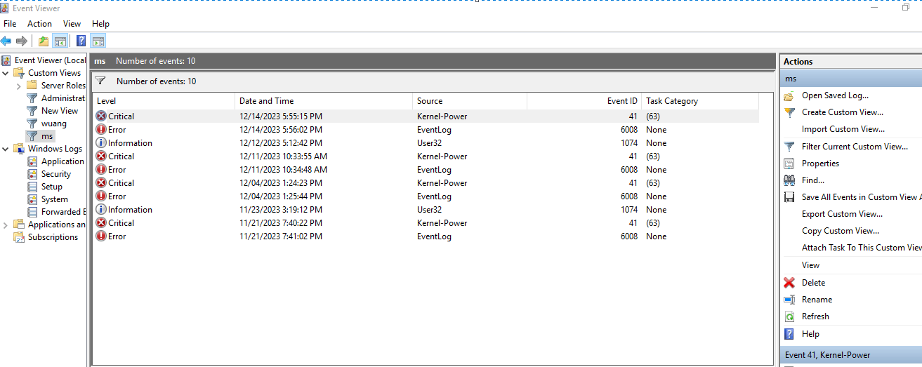The image size is (922, 367).
Task: Click the Up One Level folder icon
Action: (x=44, y=41)
